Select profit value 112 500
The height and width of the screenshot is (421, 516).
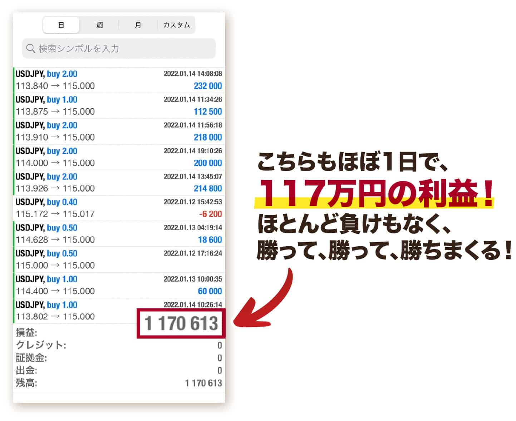208,112
